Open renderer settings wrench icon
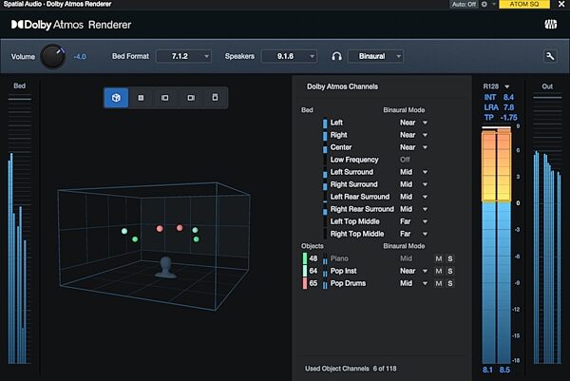Viewport: 570px width, 381px height. (x=550, y=56)
